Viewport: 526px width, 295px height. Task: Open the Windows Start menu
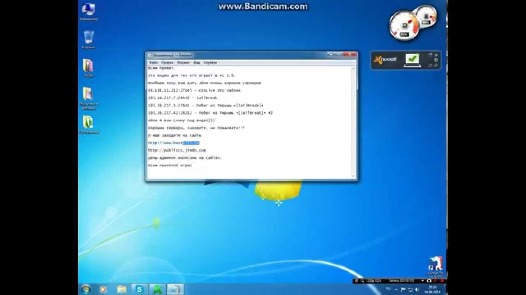tap(86, 289)
